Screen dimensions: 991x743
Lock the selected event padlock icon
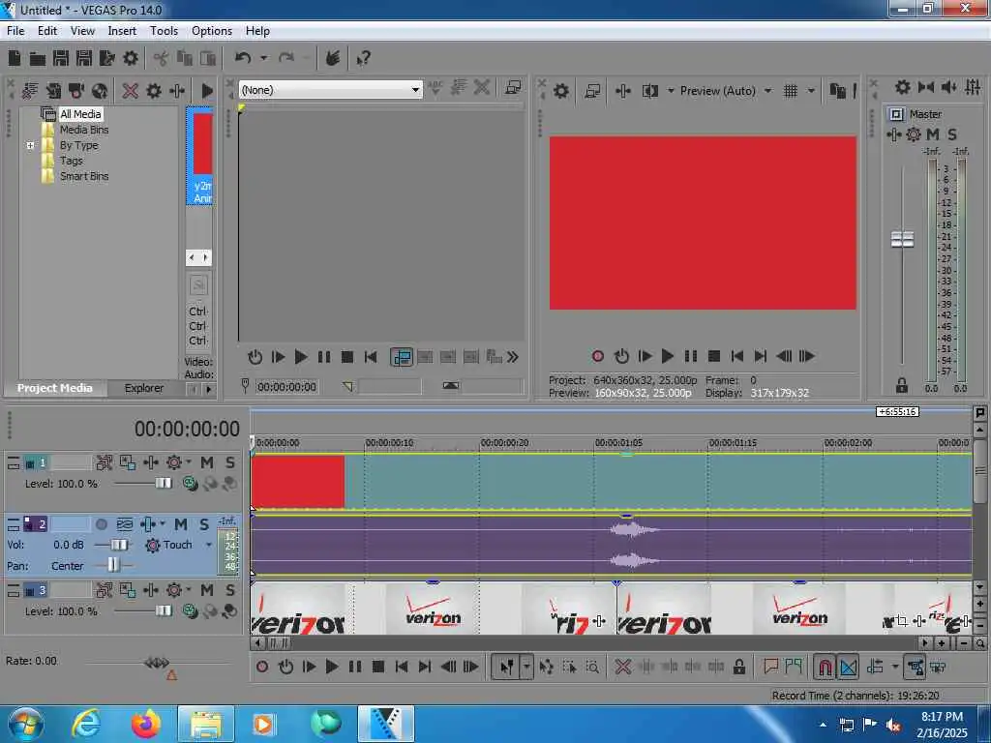[x=738, y=668]
